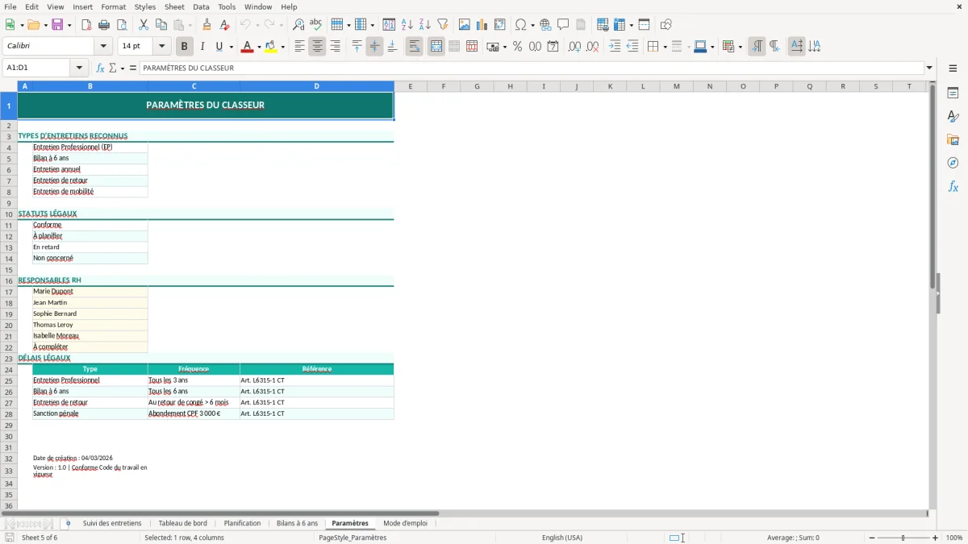The width and height of the screenshot is (968, 544).
Task: Switch to Tableau de bord sheet tab
Action: point(182,523)
